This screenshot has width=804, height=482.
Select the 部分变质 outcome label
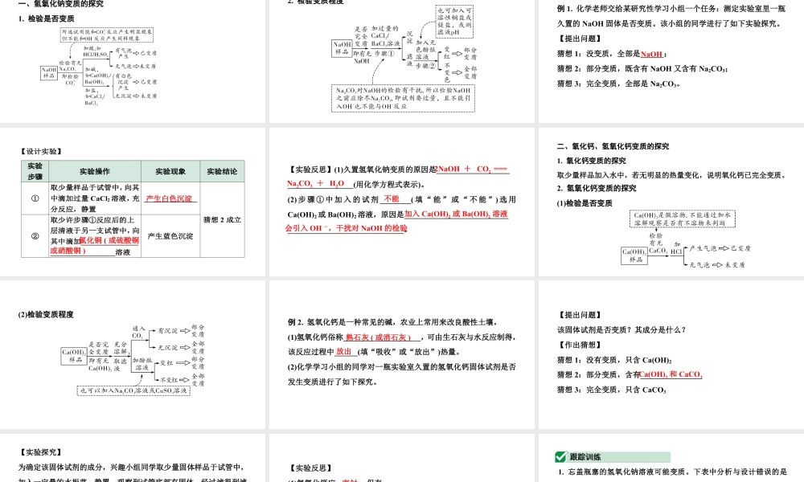(469, 52)
